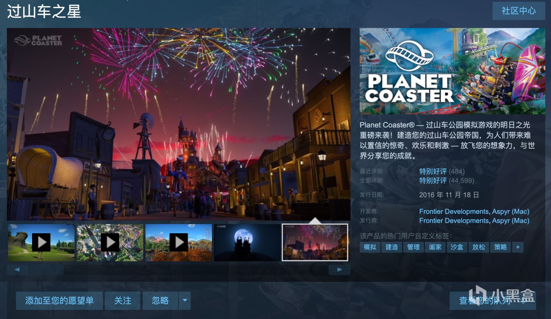Screen dimensions: 551x319
Task: Play the third trailer thumbnail with coaster tower
Action: coord(178,242)
